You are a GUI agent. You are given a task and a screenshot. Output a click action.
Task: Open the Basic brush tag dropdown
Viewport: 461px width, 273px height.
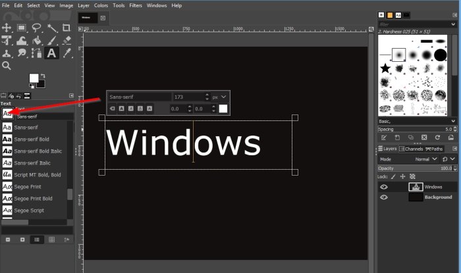click(417, 121)
